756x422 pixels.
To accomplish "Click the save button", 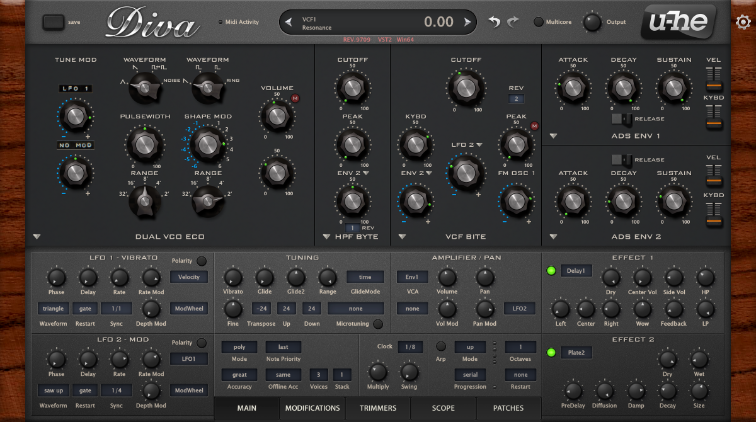I will pos(54,22).
